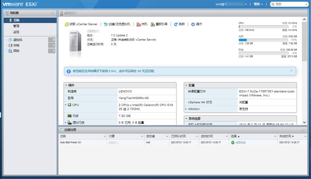Click the vSphere HA 状况 row label
This screenshot has width=311, height=179.
click(x=200, y=102)
